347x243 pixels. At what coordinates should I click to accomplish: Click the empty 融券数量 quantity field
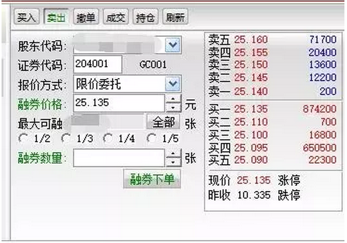click(x=119, y=158)
